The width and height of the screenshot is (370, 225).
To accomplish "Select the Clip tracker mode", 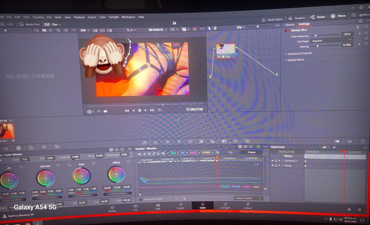I will [x=231, y=152].
